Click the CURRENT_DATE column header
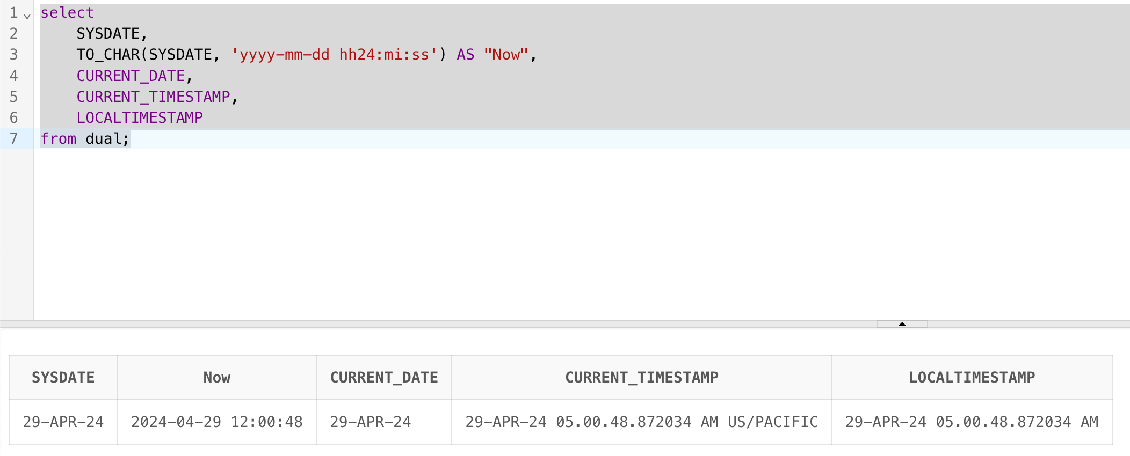Viewport: 1130px width, 456px height. coord(384,378)
